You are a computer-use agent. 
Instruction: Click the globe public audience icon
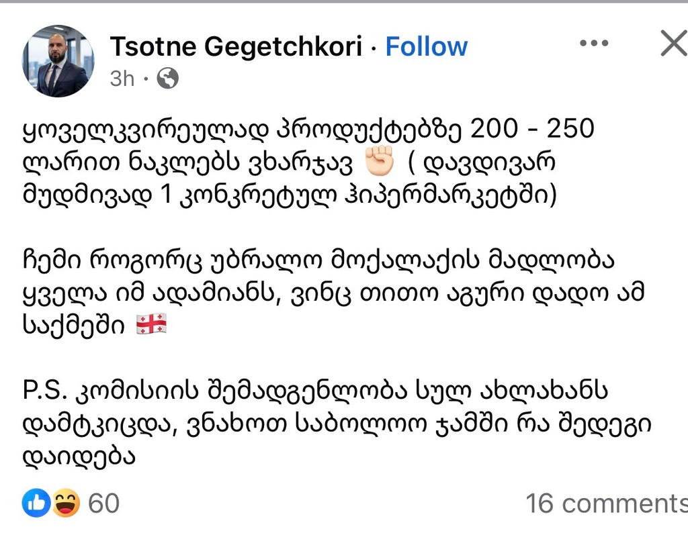coord(167,79)
